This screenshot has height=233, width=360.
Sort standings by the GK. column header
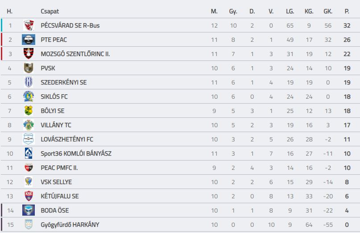[328, 11]
